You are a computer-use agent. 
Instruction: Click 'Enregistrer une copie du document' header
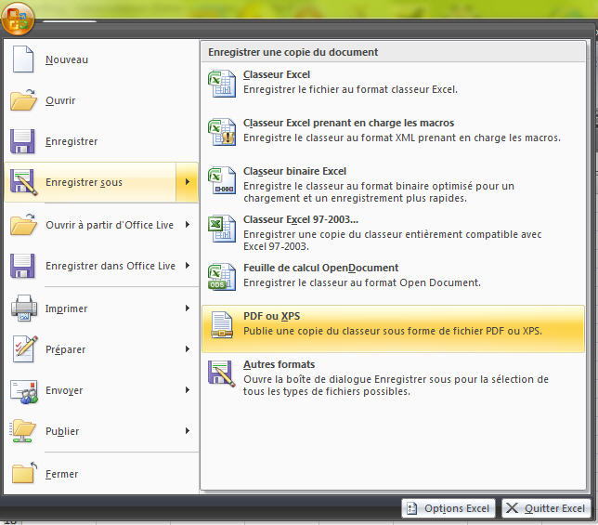point(292,52)
